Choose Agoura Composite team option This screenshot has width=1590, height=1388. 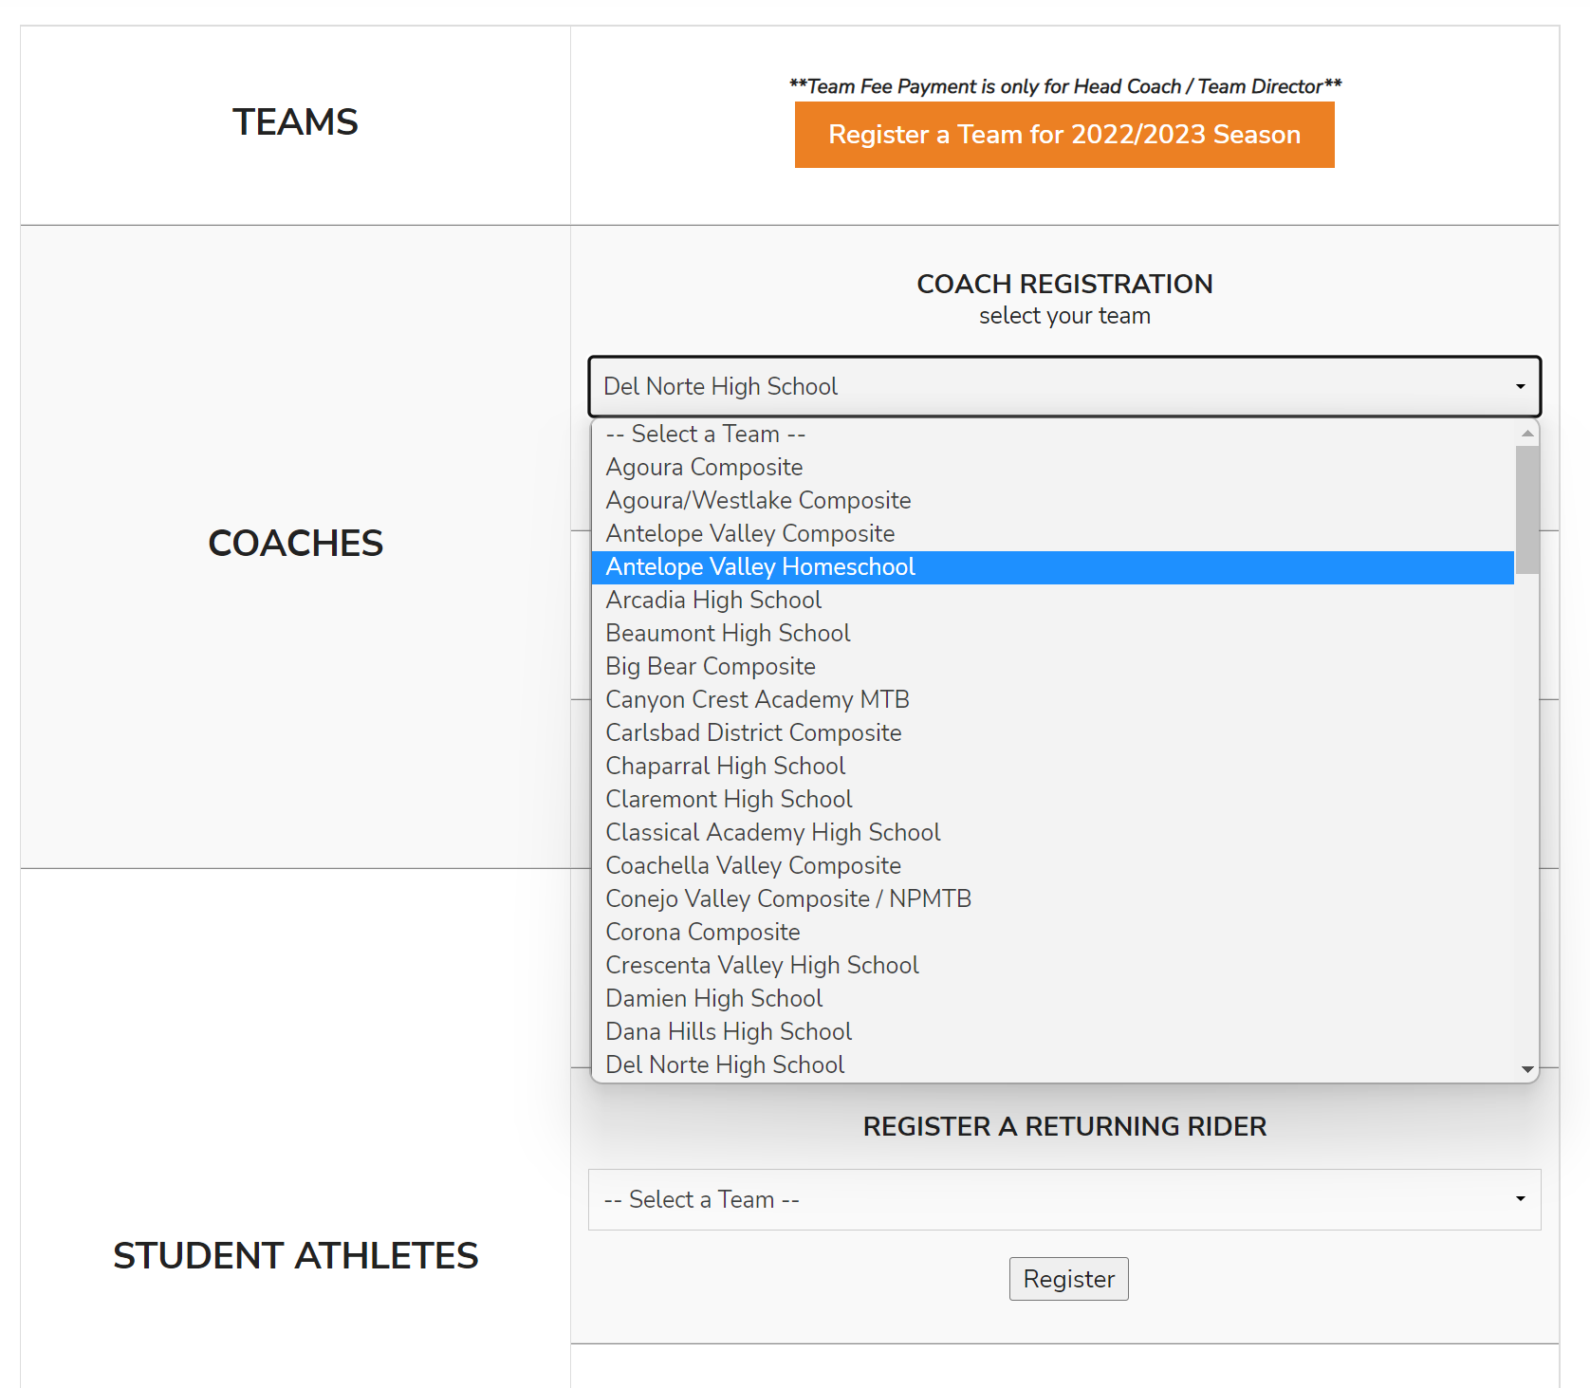tap(704, 468)
